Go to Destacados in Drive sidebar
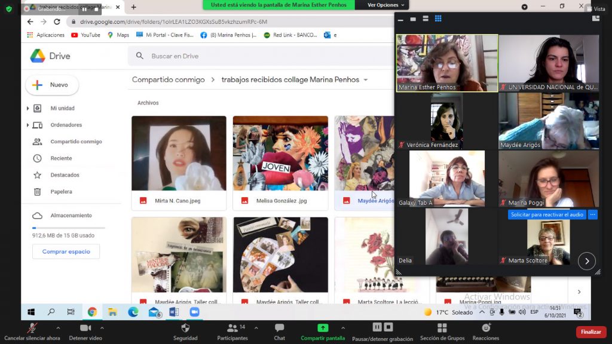Viewport: 612px width, 344px height. pos(65,175)
